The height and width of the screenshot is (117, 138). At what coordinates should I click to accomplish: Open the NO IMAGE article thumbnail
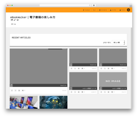[x=113, y=79]
